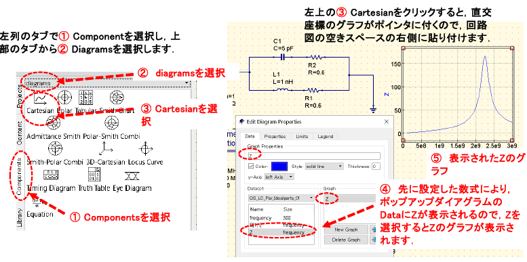Open the y-Axis left Axis dropdown
Viewport: 527px width, 262px height.
279,177
